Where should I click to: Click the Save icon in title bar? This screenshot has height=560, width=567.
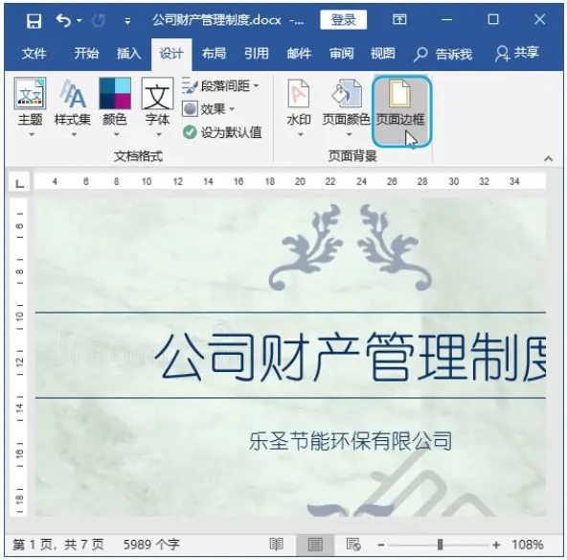[34, 21]
